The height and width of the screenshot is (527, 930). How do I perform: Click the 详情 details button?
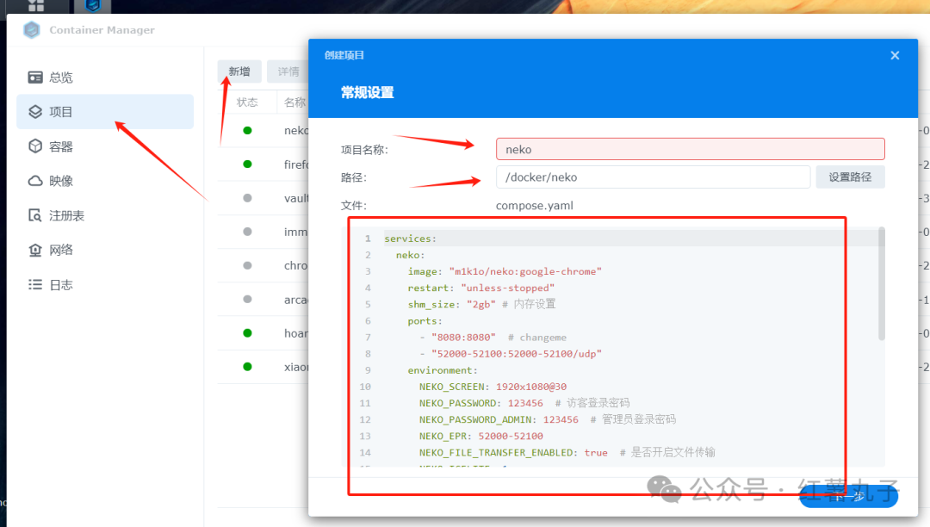(x=288, y=71)
